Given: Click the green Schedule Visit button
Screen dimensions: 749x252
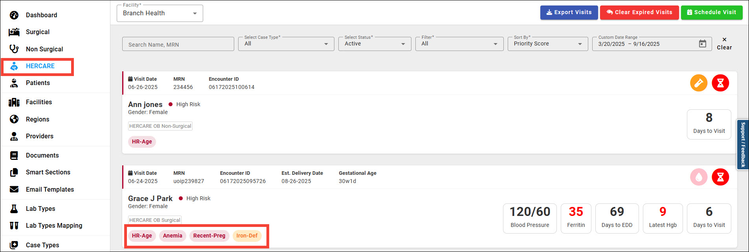Looking at the screenshot, I should click(x=711, y=13).
